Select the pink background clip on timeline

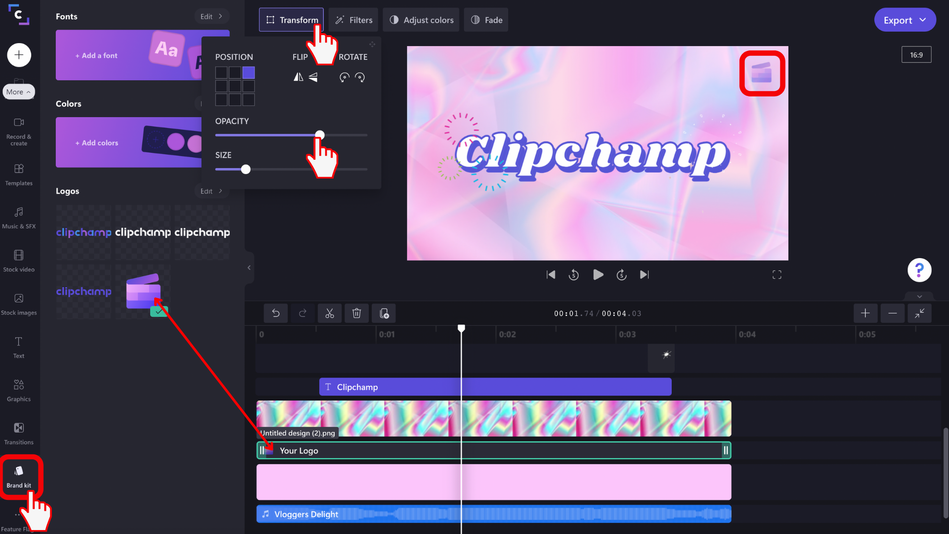(x=494, y=482)
